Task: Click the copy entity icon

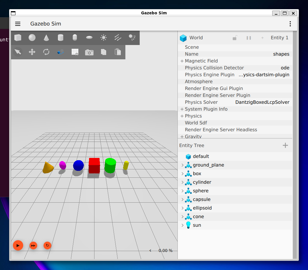Action: (x=104, y=52)
